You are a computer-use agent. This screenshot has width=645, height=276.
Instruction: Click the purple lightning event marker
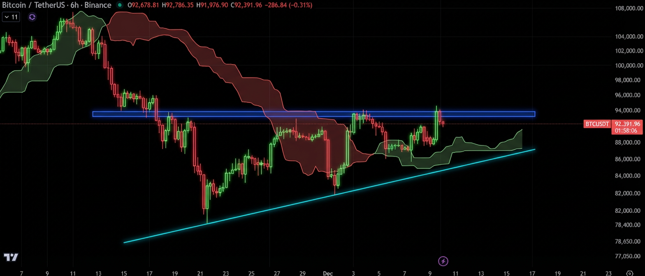[x=443, y=261]
